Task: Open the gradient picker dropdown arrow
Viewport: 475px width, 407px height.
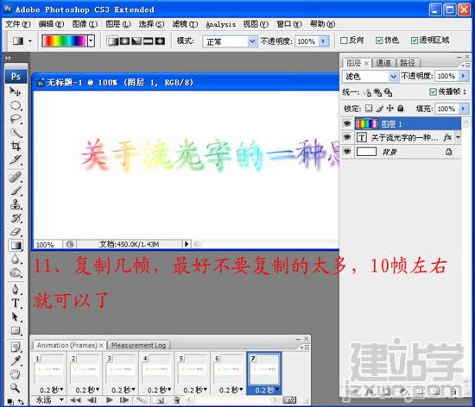Action: point(91,41)
